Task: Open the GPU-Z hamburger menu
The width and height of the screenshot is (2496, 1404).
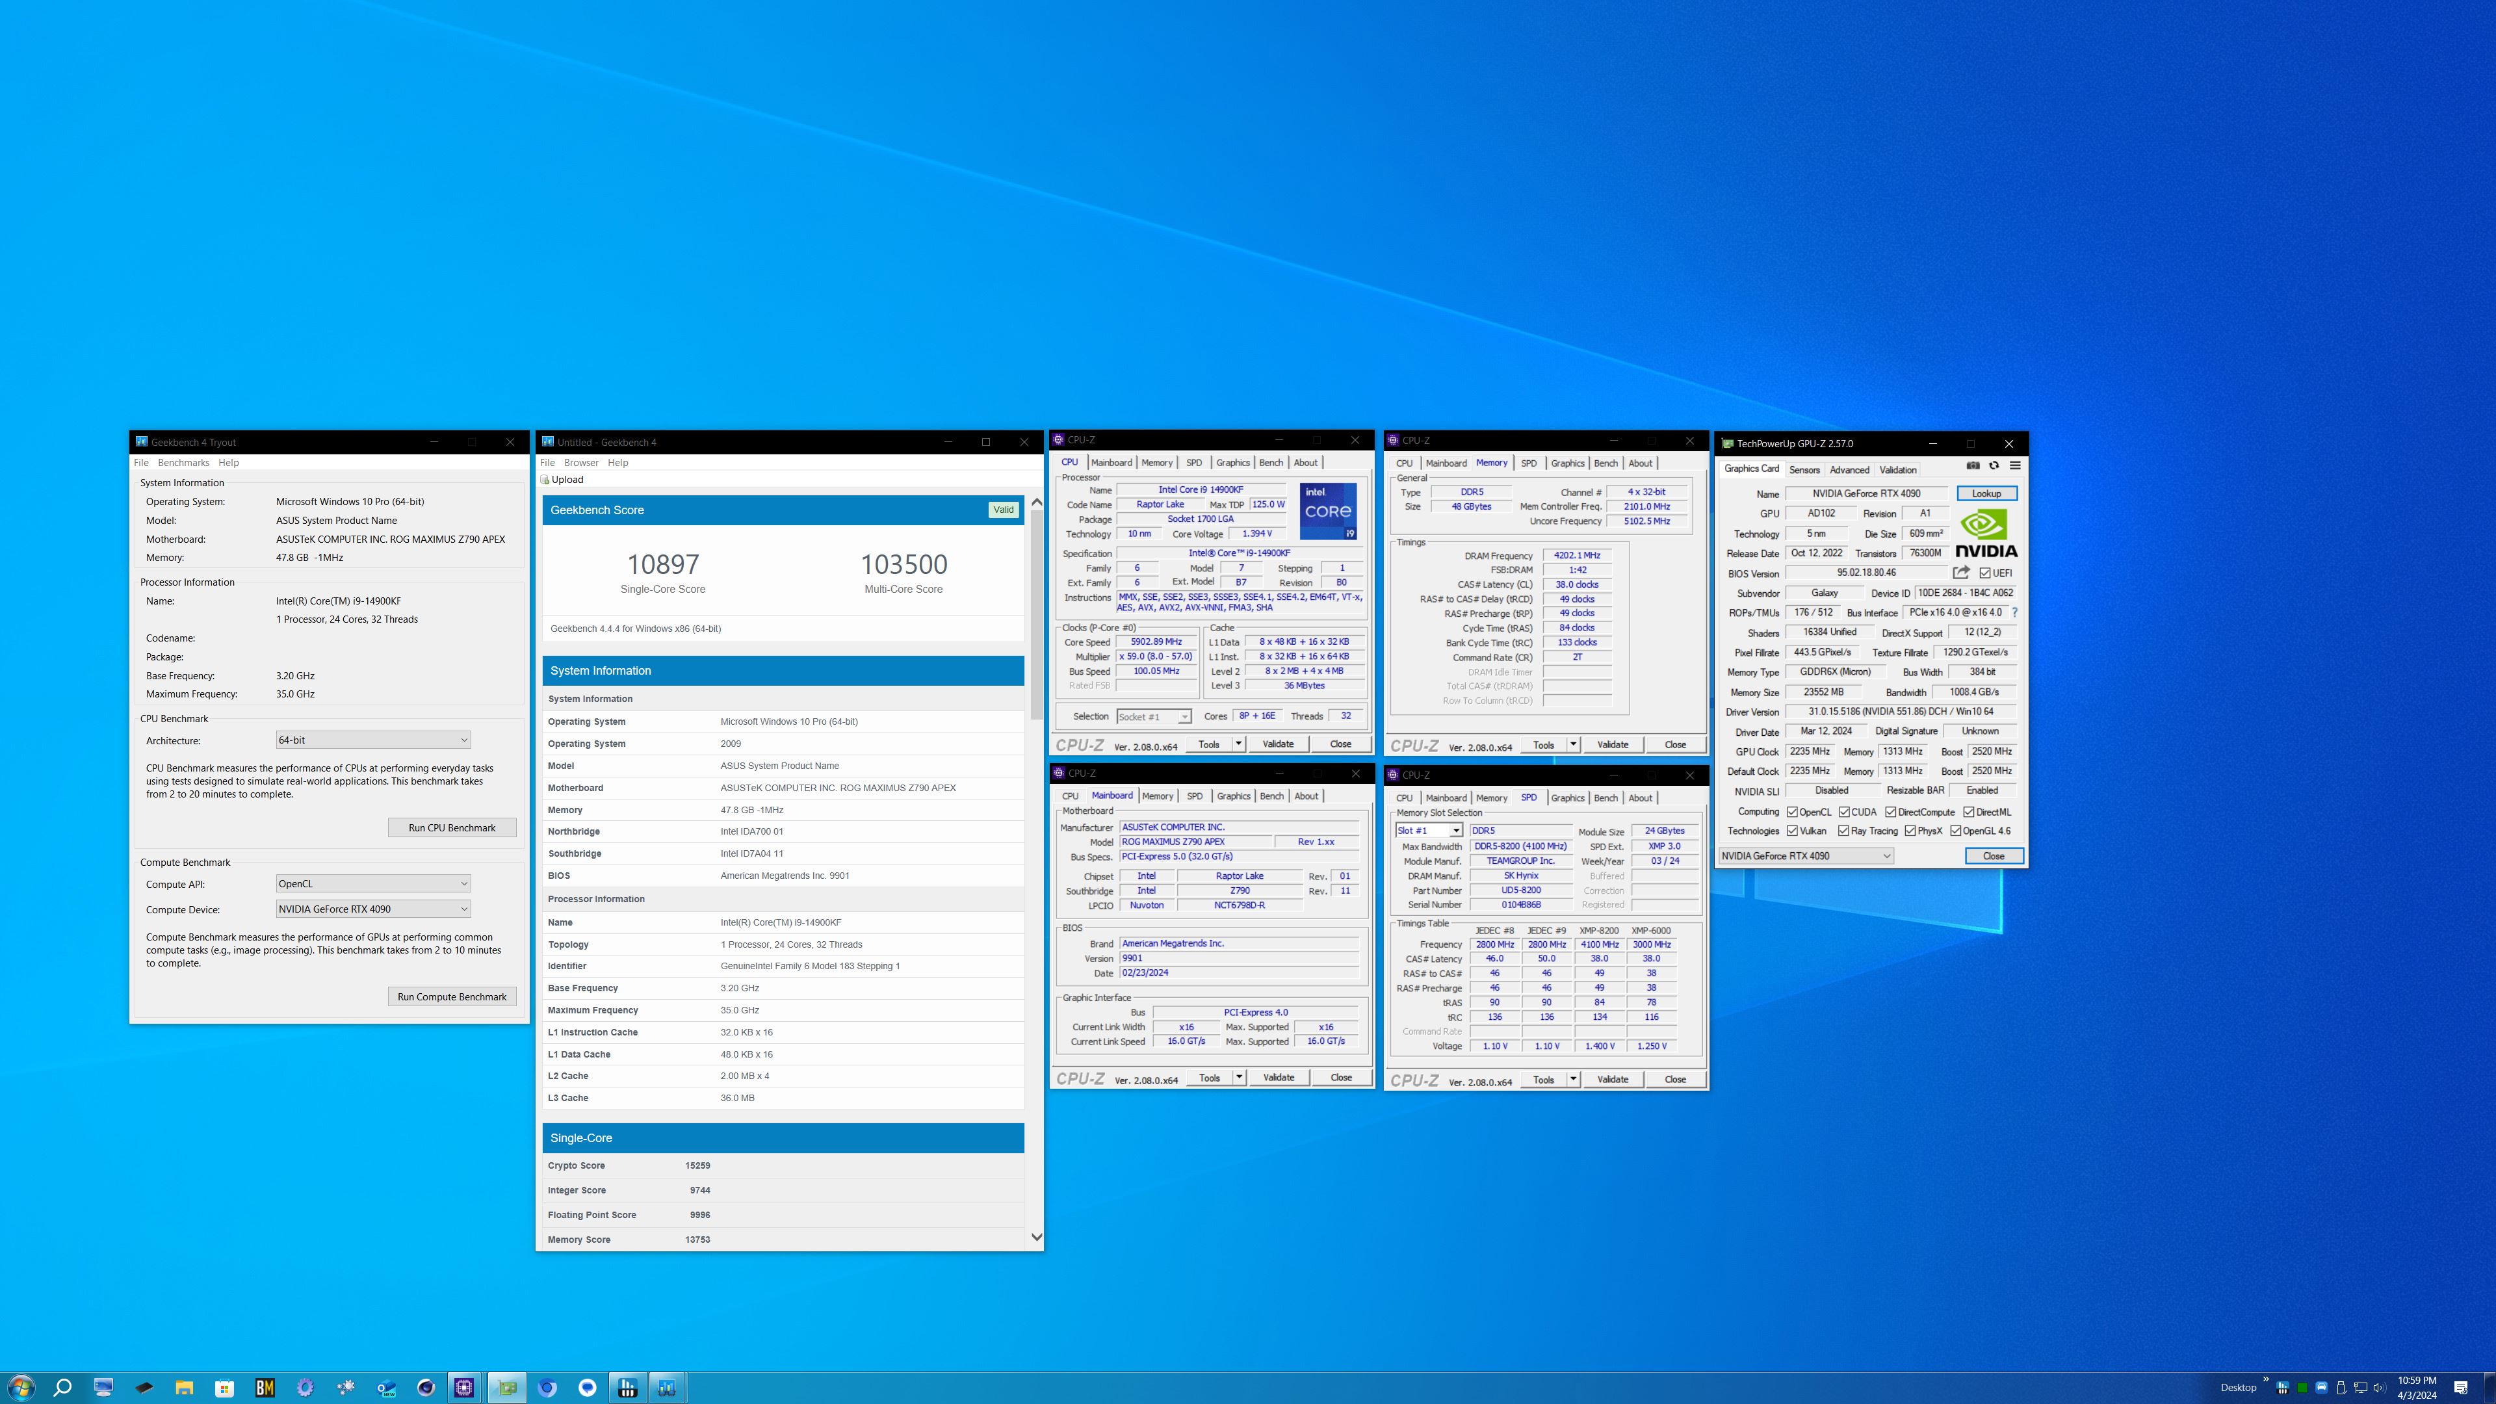Action: tap(2016, 466)
